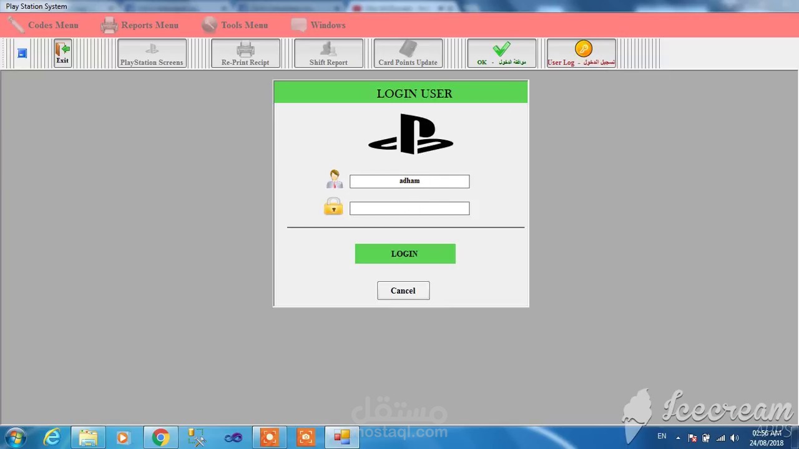Open the Shift Report tool
This screenshot has width=799, height=449.
coord(328,53)
